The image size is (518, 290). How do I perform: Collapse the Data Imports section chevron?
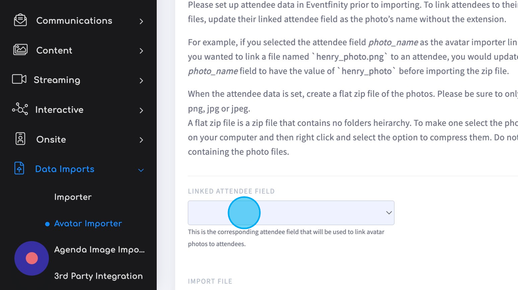pos(141,170)
